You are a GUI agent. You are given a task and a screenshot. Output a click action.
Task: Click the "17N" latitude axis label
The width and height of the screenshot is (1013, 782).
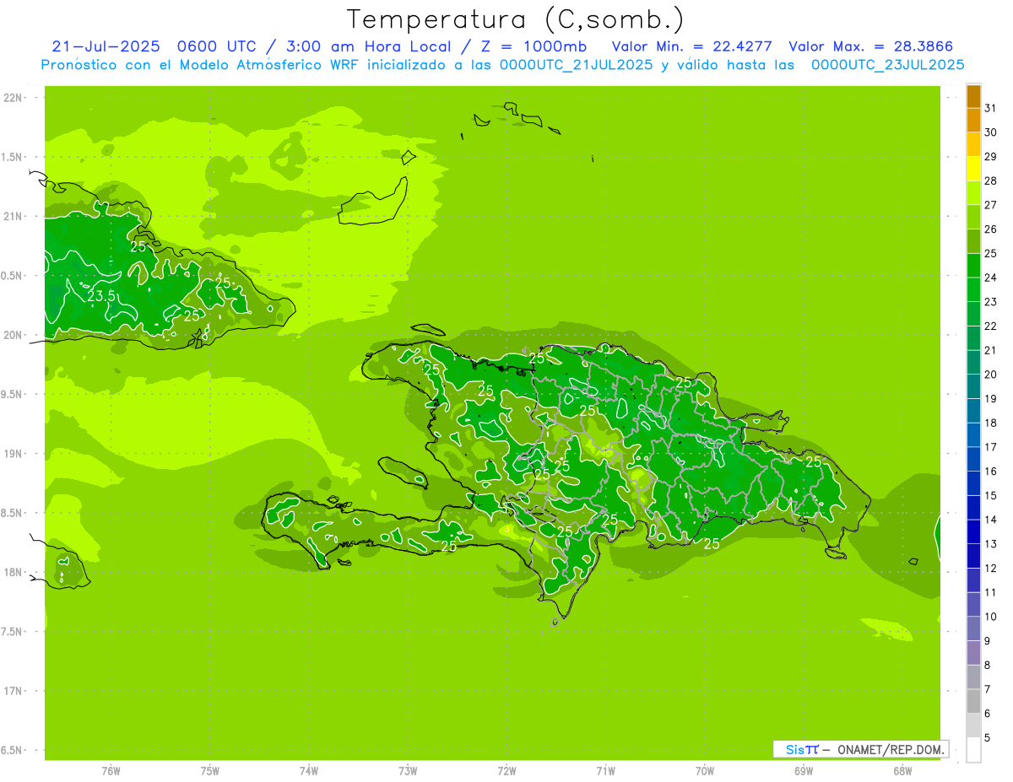(x=14, y=691)
